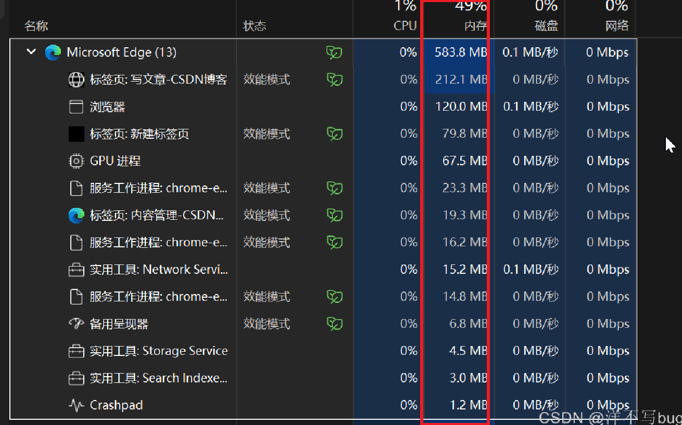Image resolution: width=682 pixels, height=425 pixels.
Task: Click the 14.8 MB memory cell
Action: pyautogui.click(x=464, y=297)
